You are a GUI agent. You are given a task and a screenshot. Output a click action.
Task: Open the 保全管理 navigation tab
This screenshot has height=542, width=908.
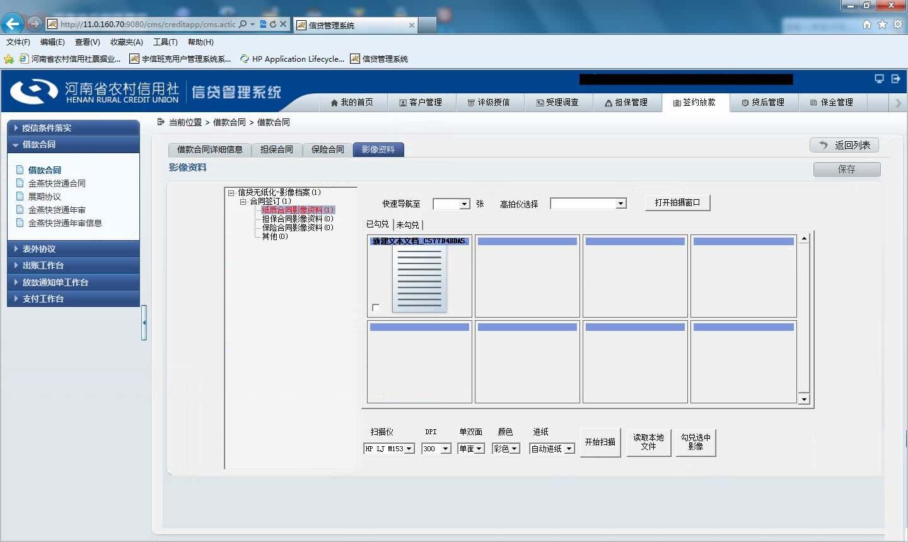click(832, 102)
